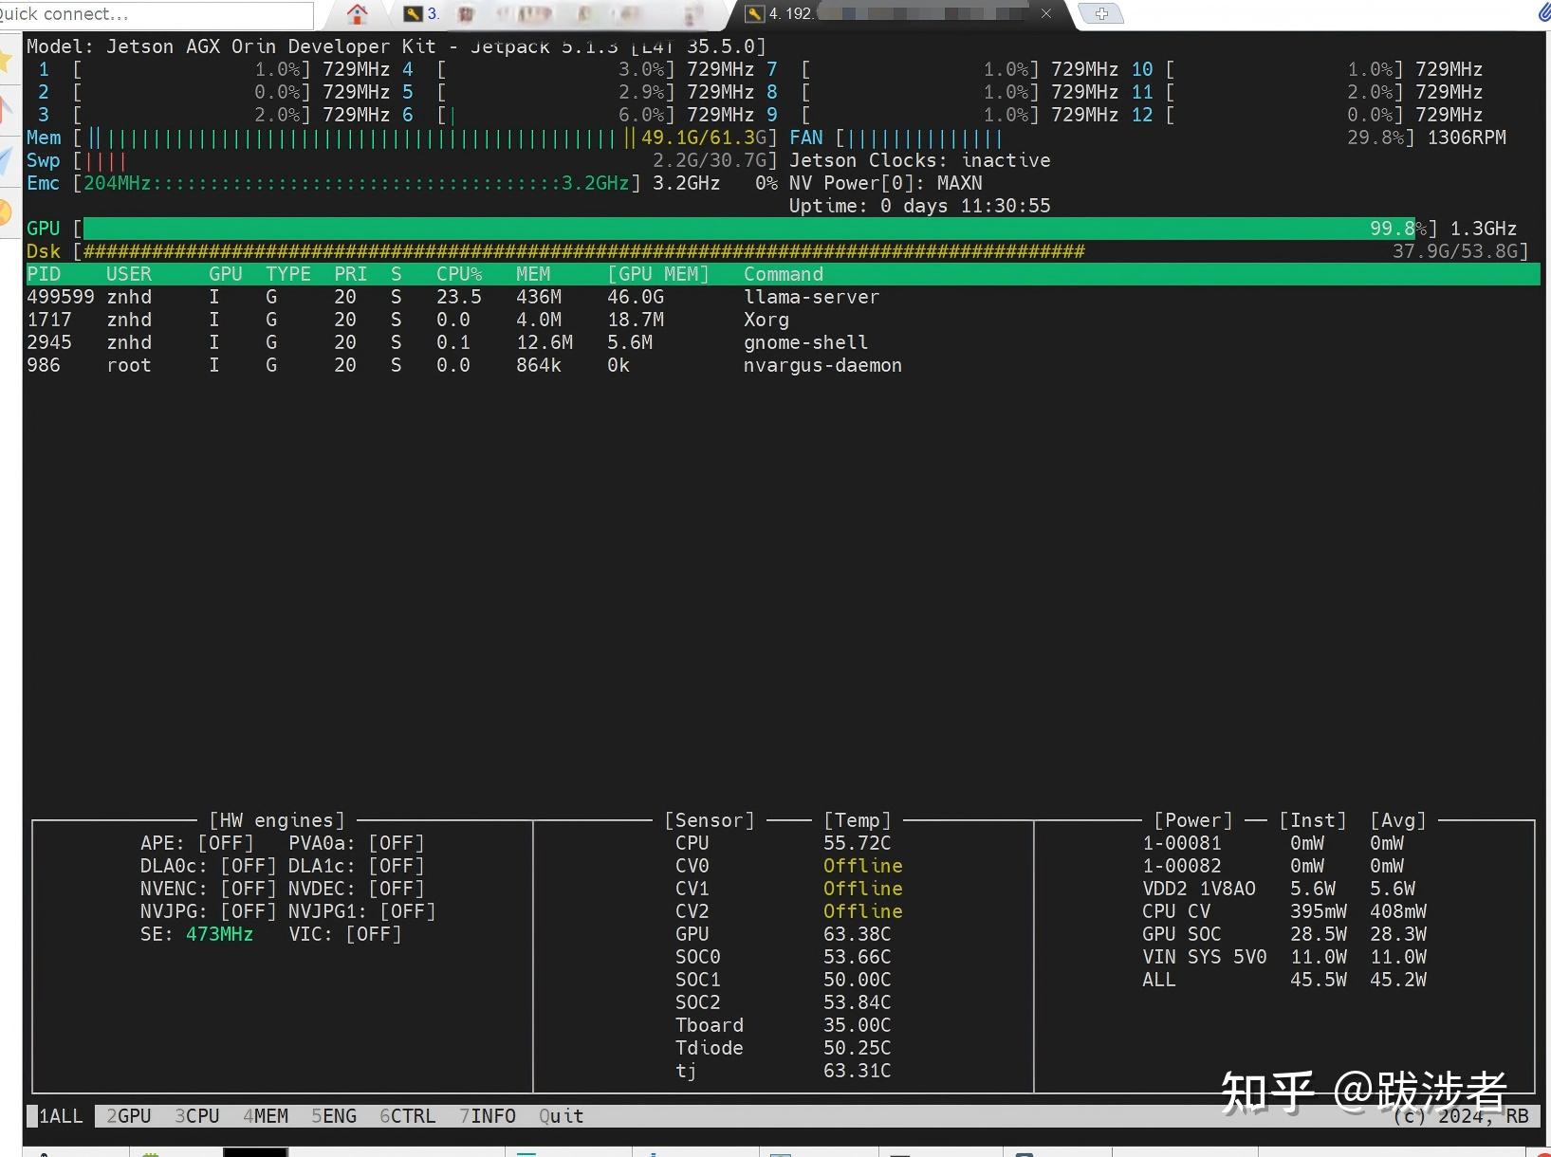Click the USER column header
Viewport: 1551px width, 1157px height.
(x=129, y=274)
